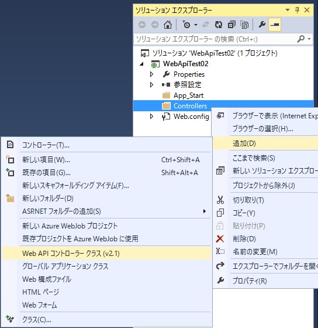The width and height of the screenshot is (318, 328).
Task: Click the Forward navigation arrow in Solution Explorer
Action: [155, 25]
